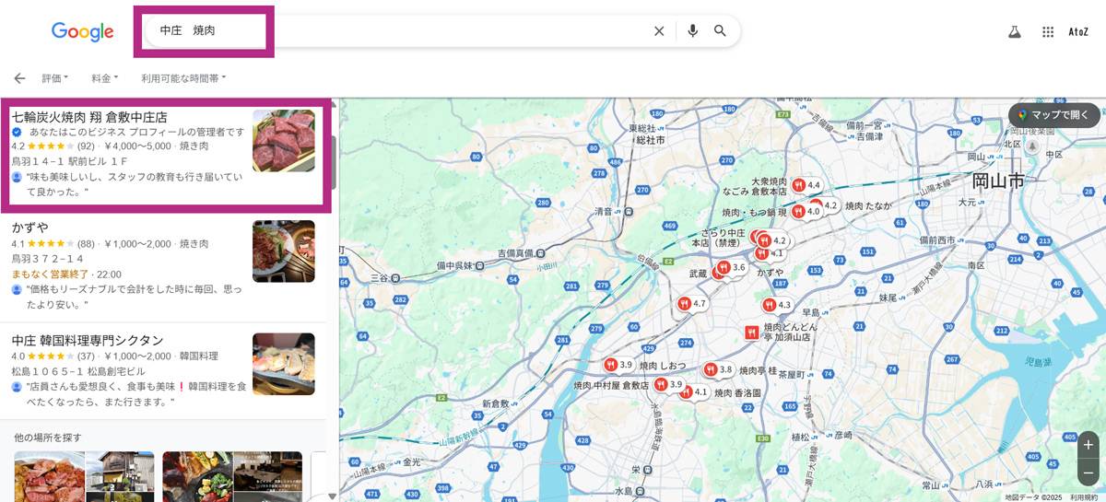Start voice search with the microphone icon
1106x502 pixels.
tap(692, 31)
